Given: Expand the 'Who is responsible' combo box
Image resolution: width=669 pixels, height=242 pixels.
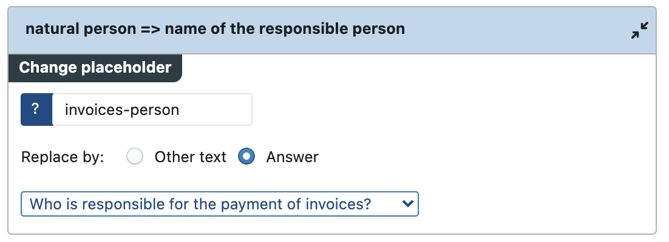Looking at the screenshot, I should point(220,204).
